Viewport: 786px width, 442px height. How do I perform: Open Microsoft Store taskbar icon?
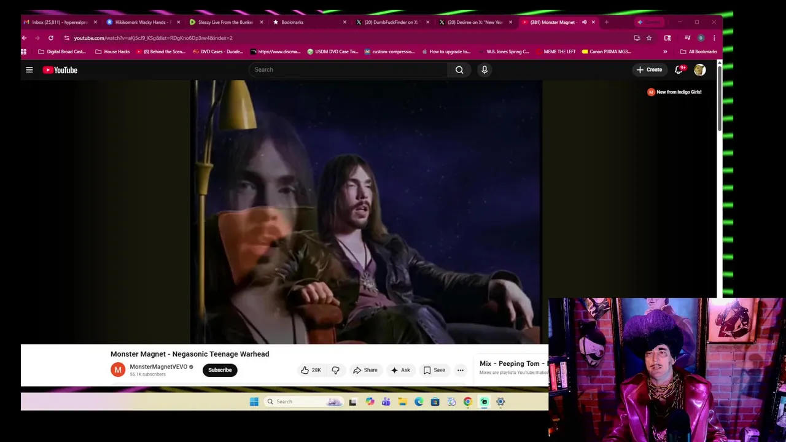(x=435, y=402)
